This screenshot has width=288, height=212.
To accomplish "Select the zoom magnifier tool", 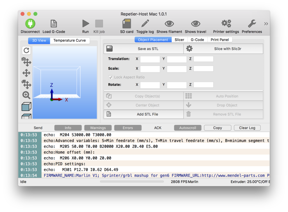I will [x=26, y=95].
